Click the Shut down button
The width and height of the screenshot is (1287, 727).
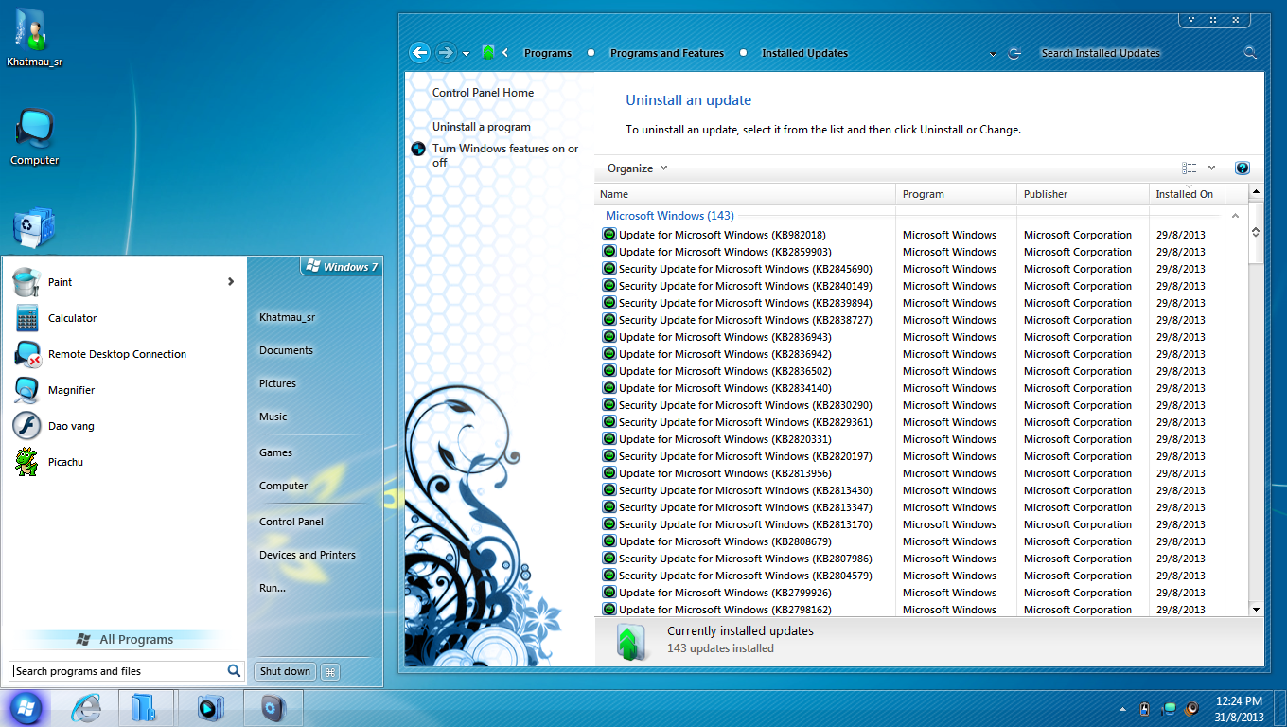285,671
